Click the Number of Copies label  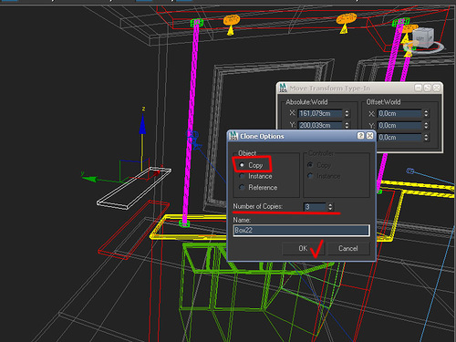click(x=258, y=206)
